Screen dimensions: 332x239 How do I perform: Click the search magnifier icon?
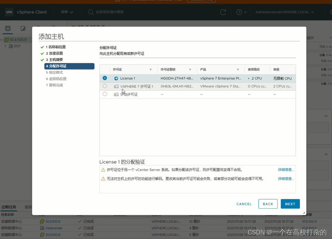click(91, 12)
